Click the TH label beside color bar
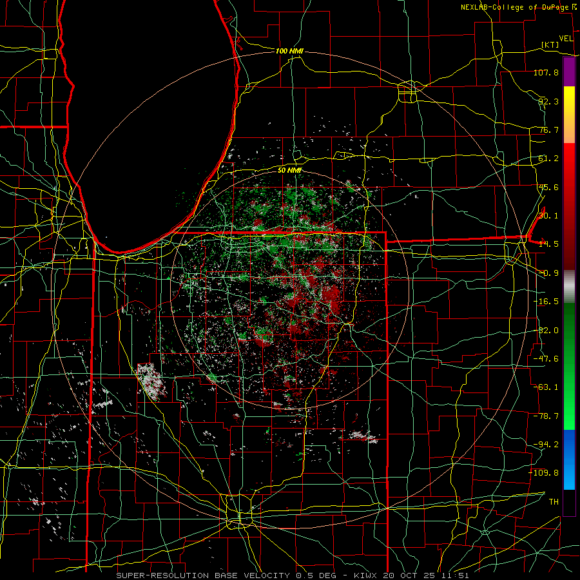 [554, 502]
